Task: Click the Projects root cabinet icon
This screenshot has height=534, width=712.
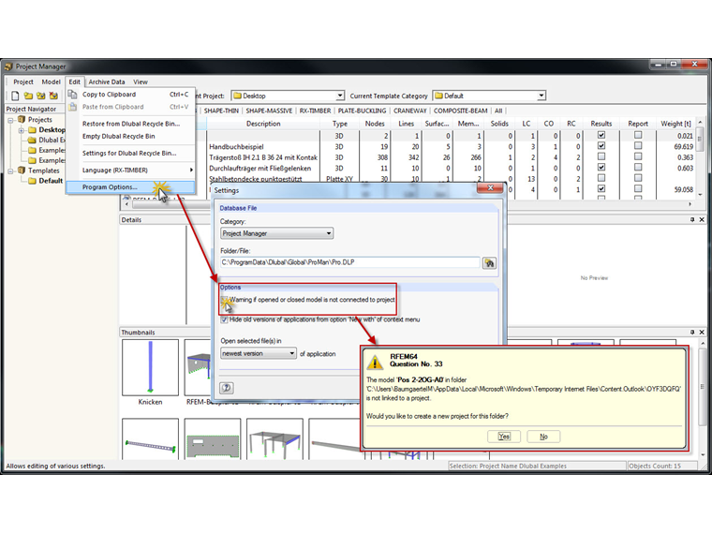Action: [x=22, y=119]
